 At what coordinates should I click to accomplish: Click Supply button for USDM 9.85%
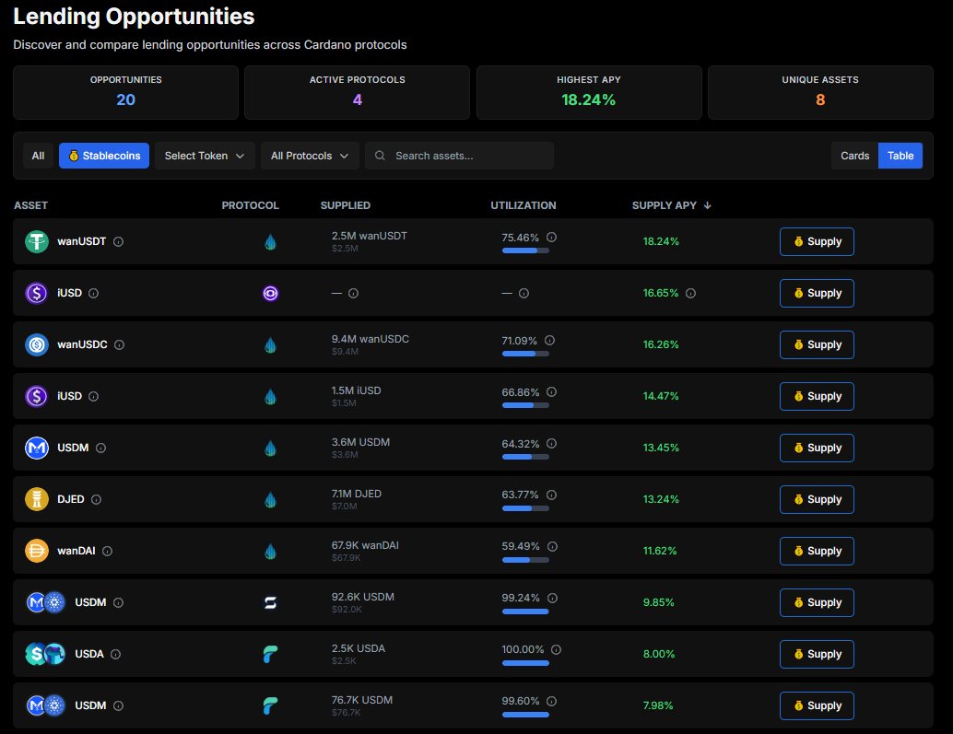coord(817,603)
